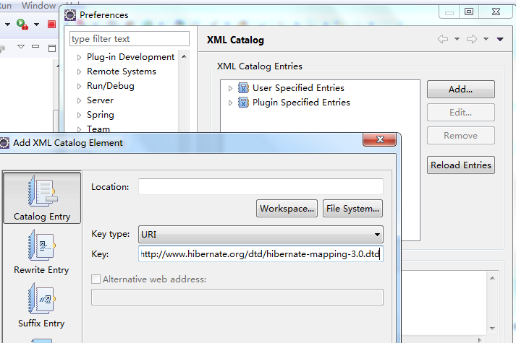Image resolution: width=516 pixels, height=343 pixels.
Task: Select User Specified Entries row
Action: coord(298,88)
